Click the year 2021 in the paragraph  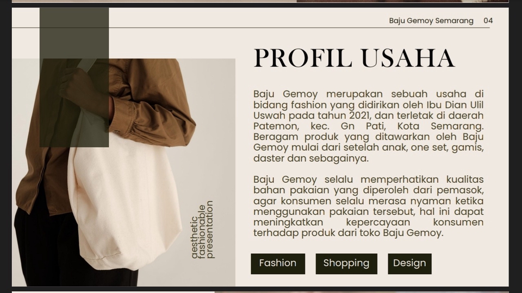pyautogui.click(x=359, y=115)
